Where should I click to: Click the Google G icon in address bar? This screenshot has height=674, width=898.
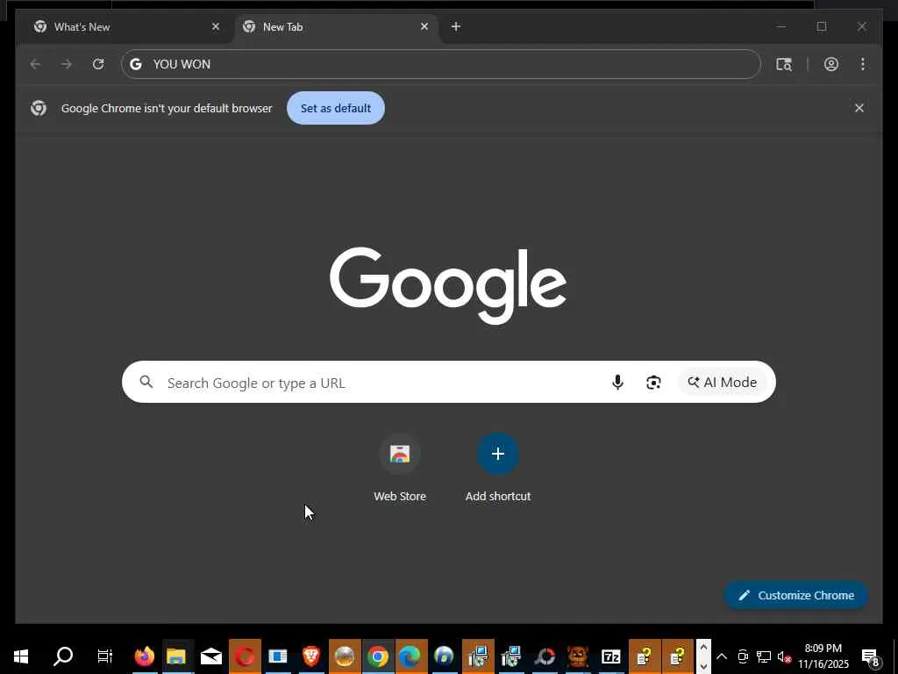[136, 64]
